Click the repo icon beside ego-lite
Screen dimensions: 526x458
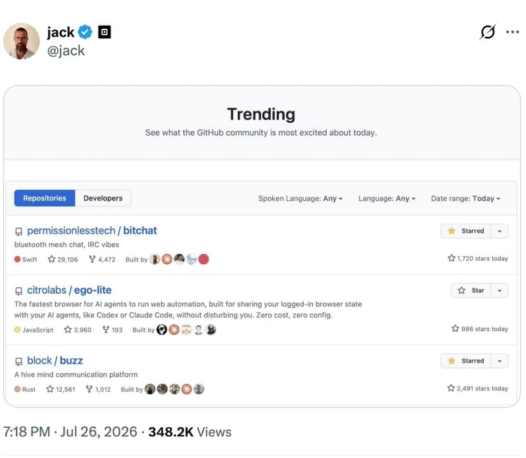tap(19, 290)
